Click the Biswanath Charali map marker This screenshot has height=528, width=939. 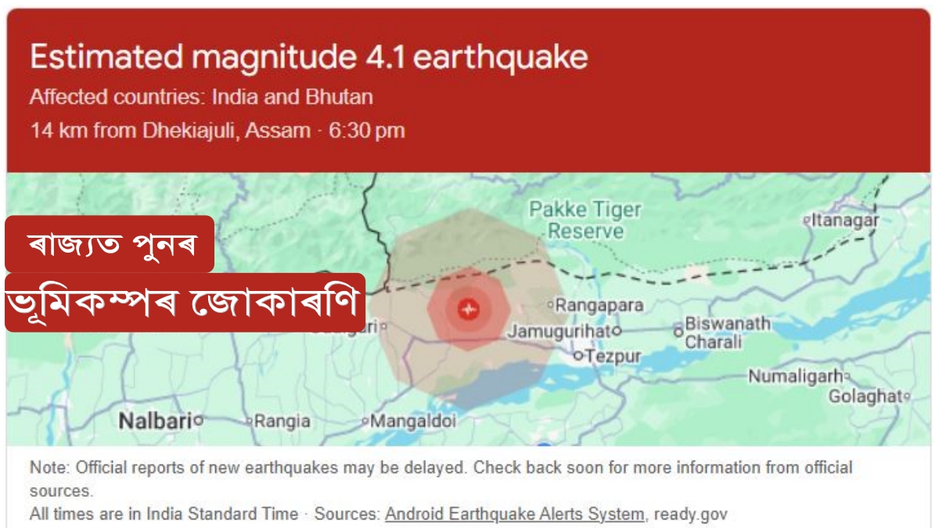coord(677,332)
